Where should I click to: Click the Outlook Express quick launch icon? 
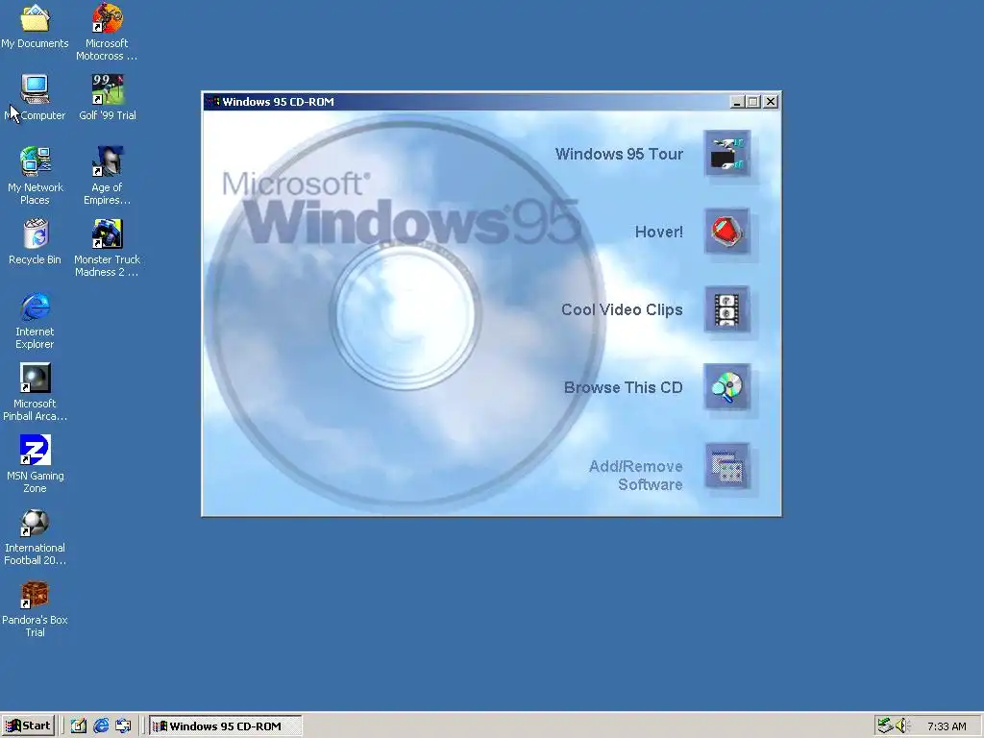(x=123, y=726)
